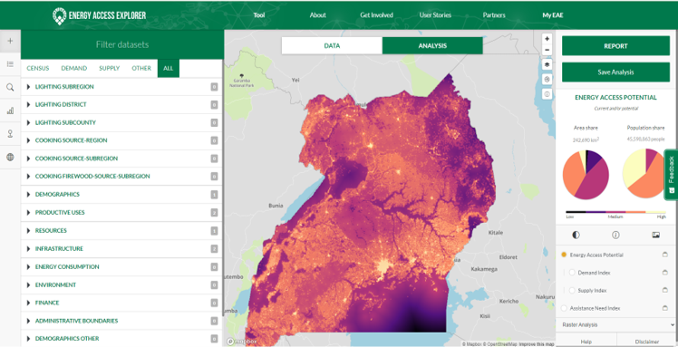Open the bar chart sidebar icon
The image size is (678, 347).
point(10,111)
